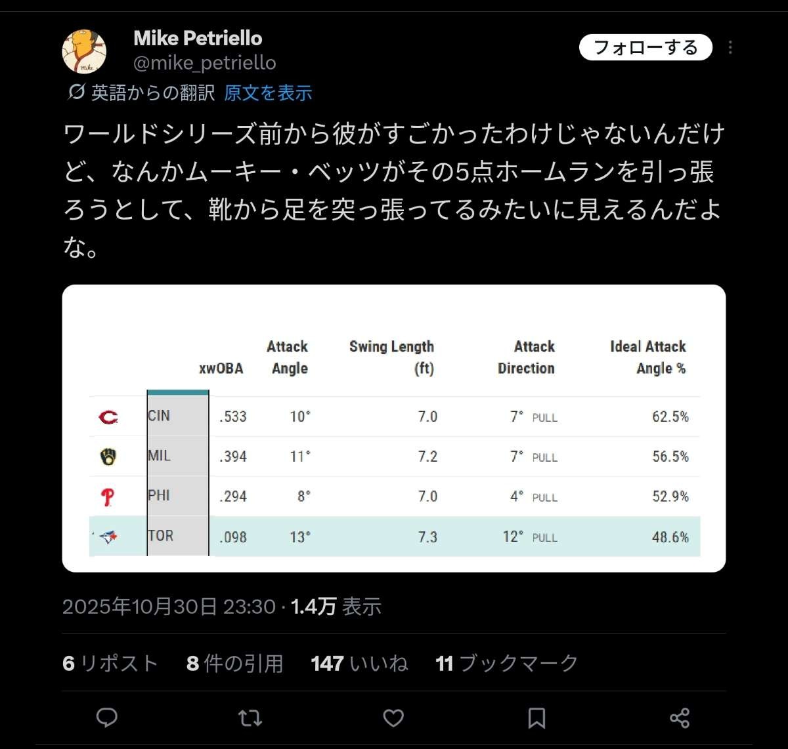This screenshot has height=749, width=788.
Task: Open the three-dot more options menu
Action: 730,48
